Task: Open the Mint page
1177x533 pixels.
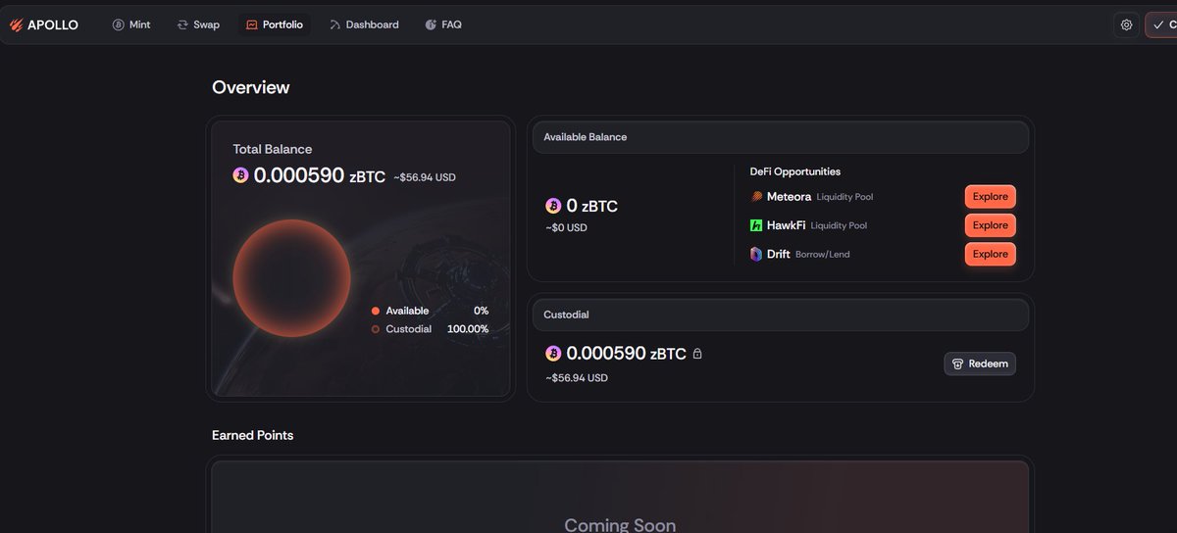Action: (131, 24)
